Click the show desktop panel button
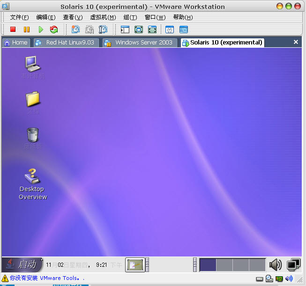The image size is (306, 286). 135,265
